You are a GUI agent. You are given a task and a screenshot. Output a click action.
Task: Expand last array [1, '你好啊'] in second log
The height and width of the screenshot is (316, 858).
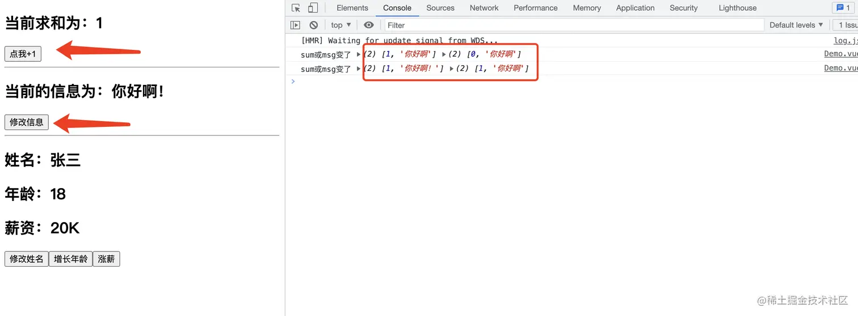[452, 69]
